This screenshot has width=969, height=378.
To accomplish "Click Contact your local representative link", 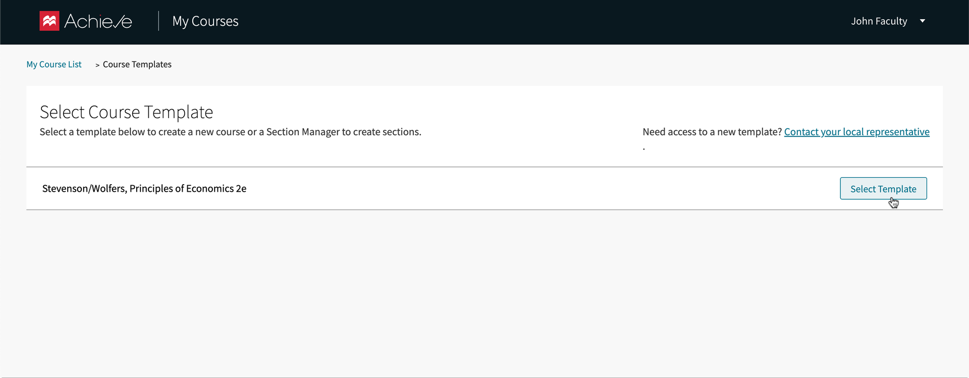I will (856, 132).
